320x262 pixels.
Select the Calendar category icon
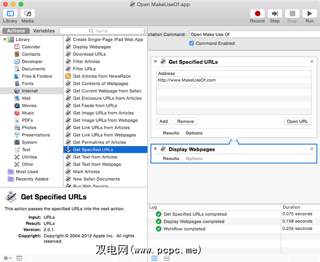[x=17, y=47]
